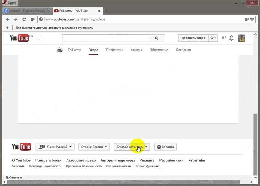This screenshot has height=186, width=260.
Task: Open the Авторское право link
Action: point(81,160)
